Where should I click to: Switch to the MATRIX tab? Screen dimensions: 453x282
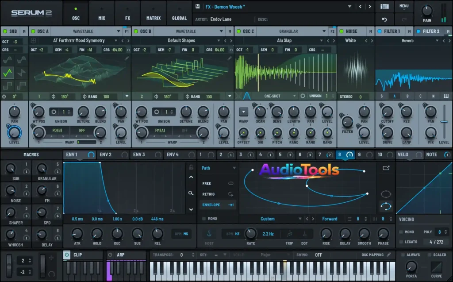(153, 18)
